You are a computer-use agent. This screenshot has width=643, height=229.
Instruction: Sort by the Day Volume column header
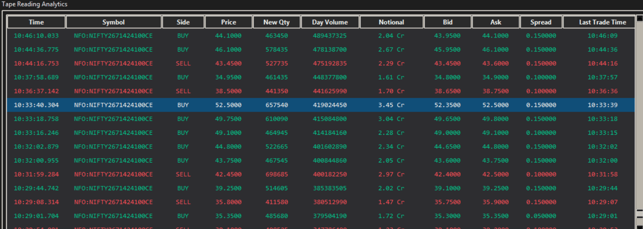330,22
